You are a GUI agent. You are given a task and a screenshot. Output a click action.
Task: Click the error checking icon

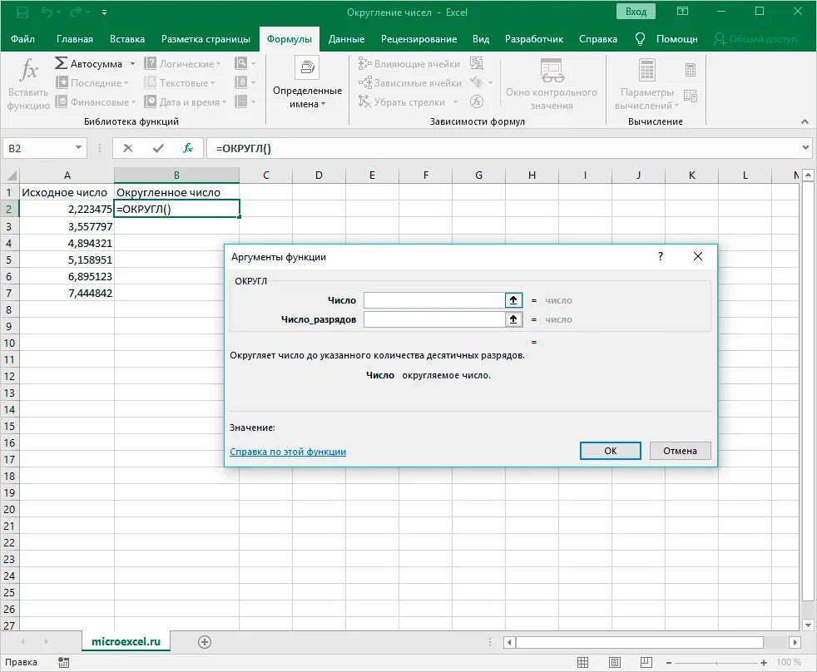476,82
